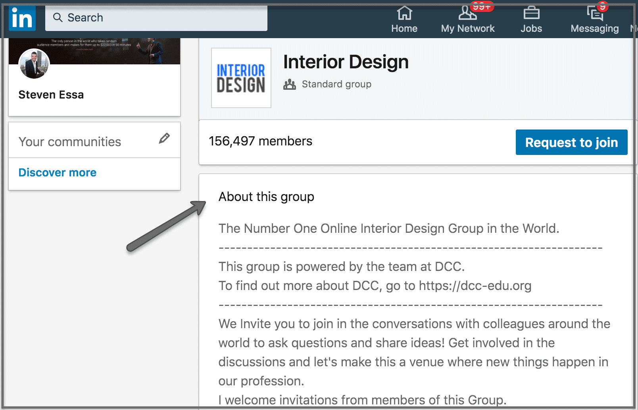
Task: View the 156,497 members list
Action: click(261, 141)
